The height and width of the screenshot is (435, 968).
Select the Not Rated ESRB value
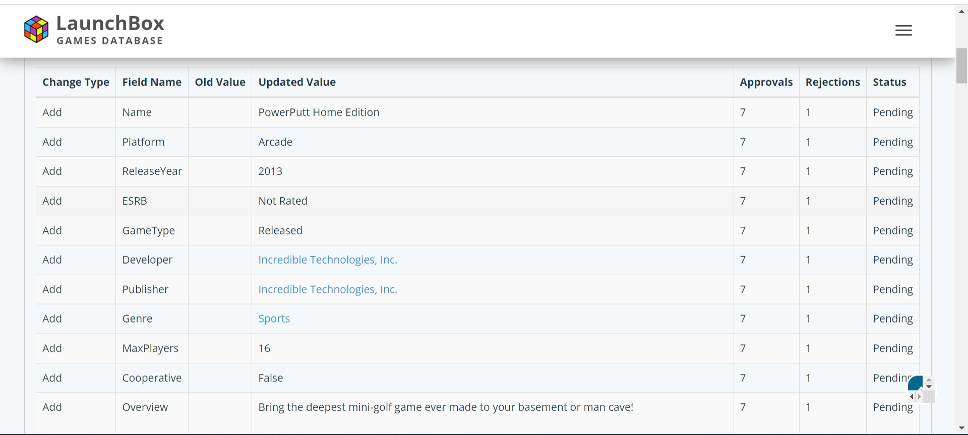(283, 201)
